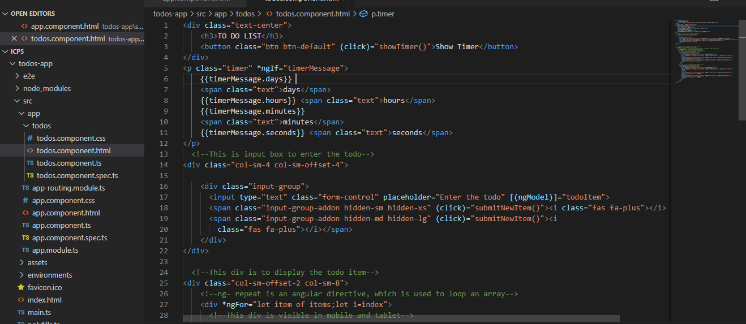
Task: Click line number 13 in the gutter
Action: pos(164,154)
